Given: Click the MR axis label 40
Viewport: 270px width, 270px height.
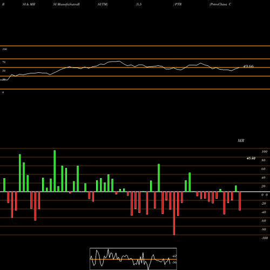Looking at the screenshot, I should click(x=264, y=178).
